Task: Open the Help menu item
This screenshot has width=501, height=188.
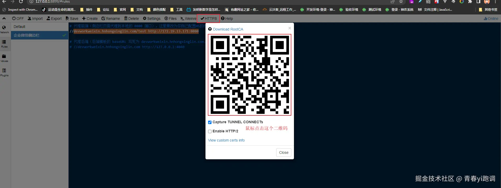Action: pos(227,19)
